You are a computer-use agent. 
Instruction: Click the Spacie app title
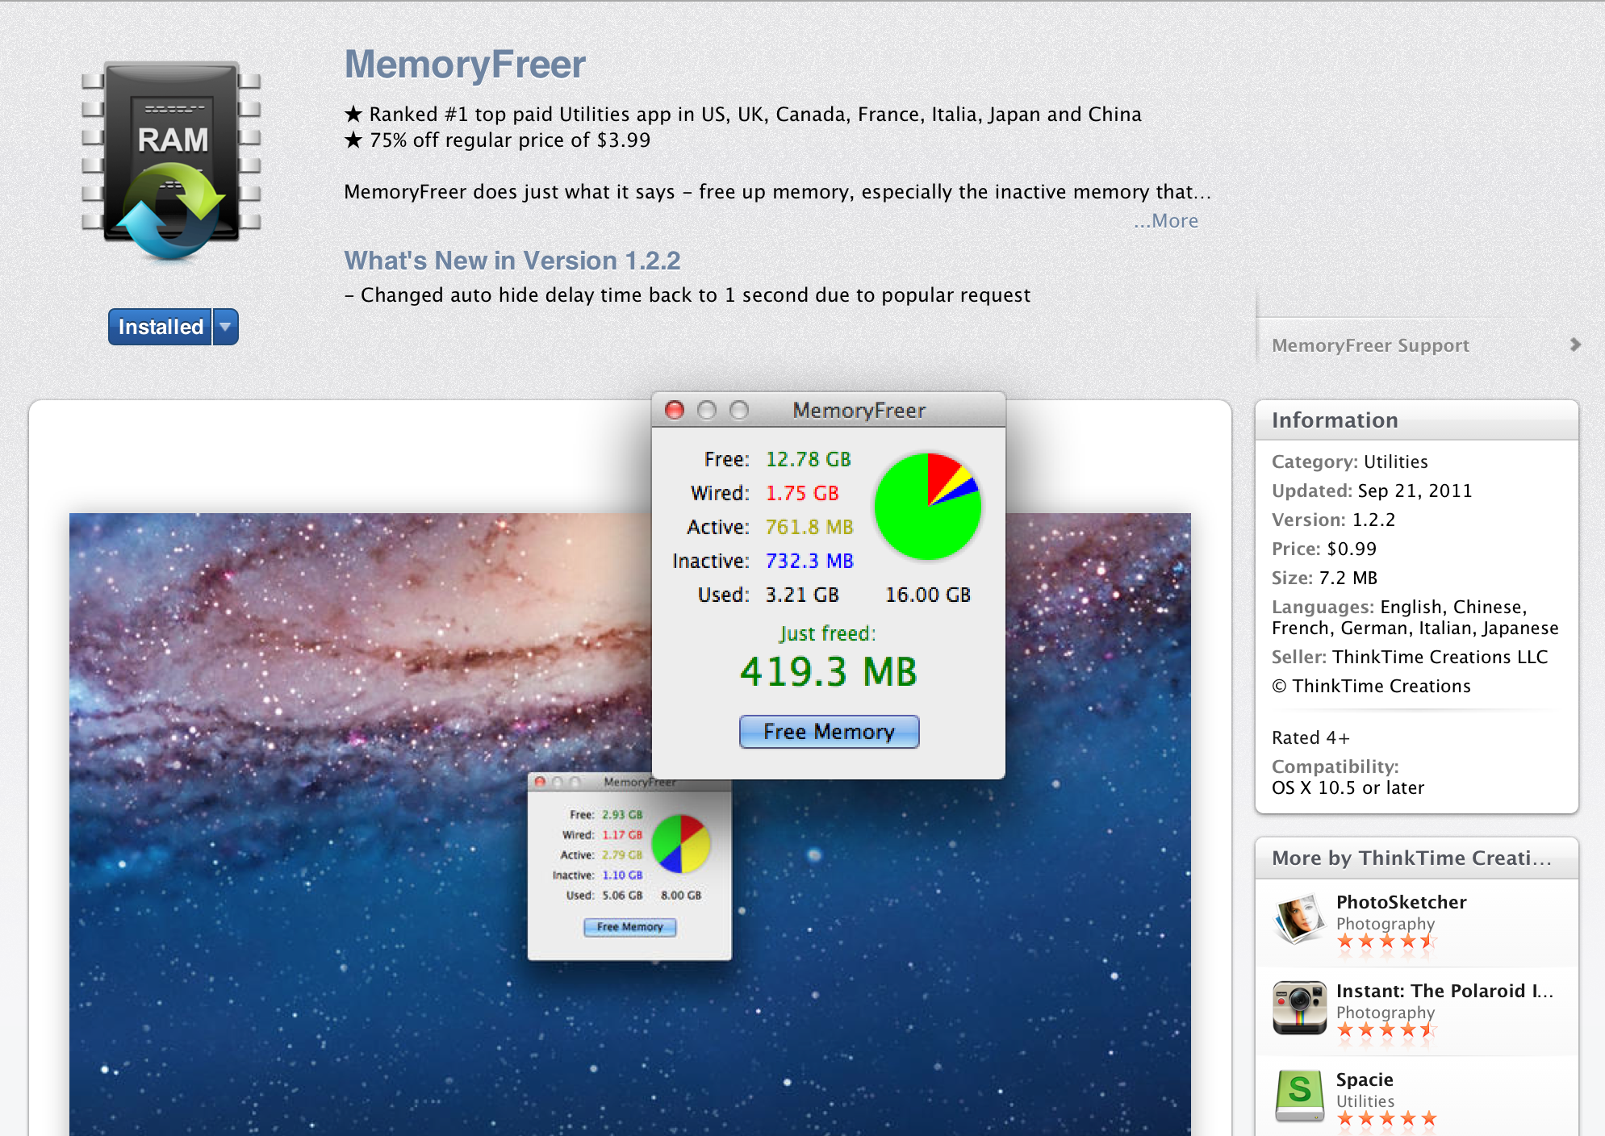(x=1364, y=1080)
